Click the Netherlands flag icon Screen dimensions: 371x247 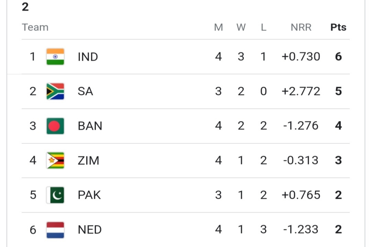[55, 230]
